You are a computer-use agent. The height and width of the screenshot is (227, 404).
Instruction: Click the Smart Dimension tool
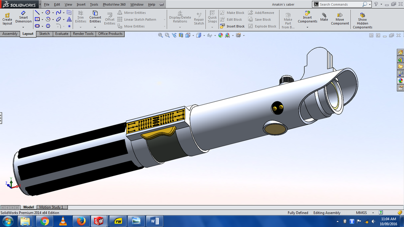coord(24,17)
